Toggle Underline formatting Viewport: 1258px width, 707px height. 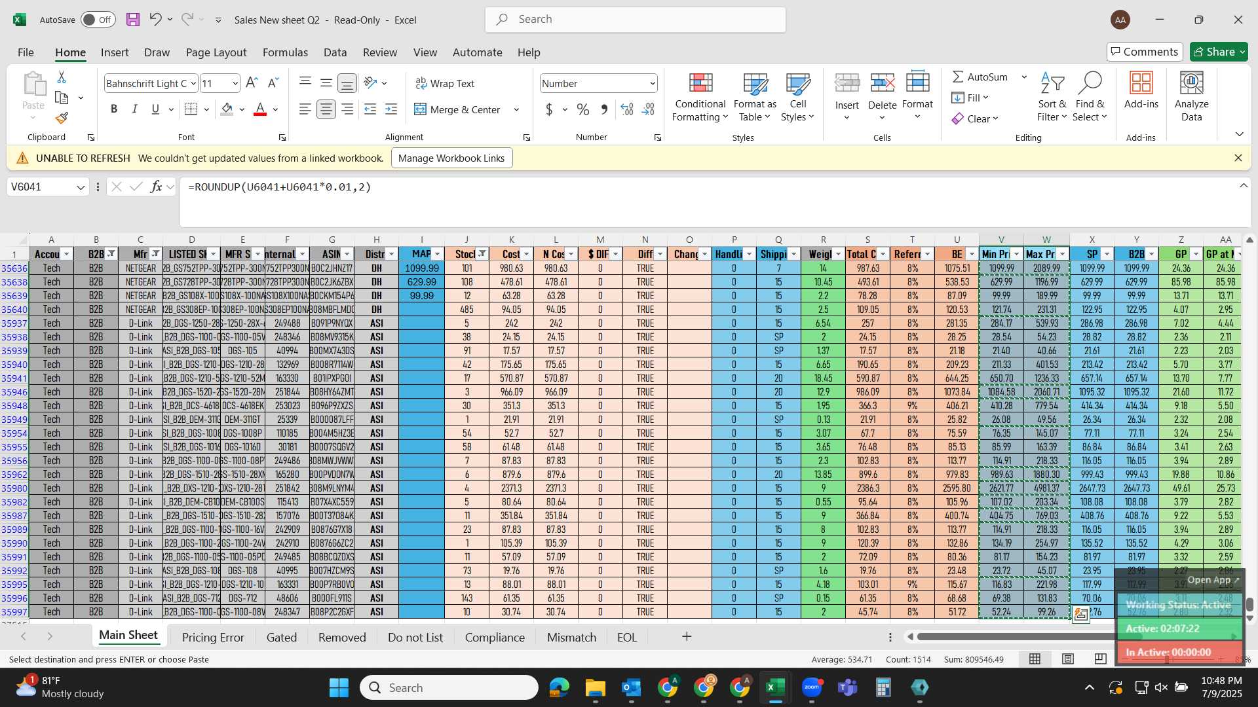[x=155, y=109]
